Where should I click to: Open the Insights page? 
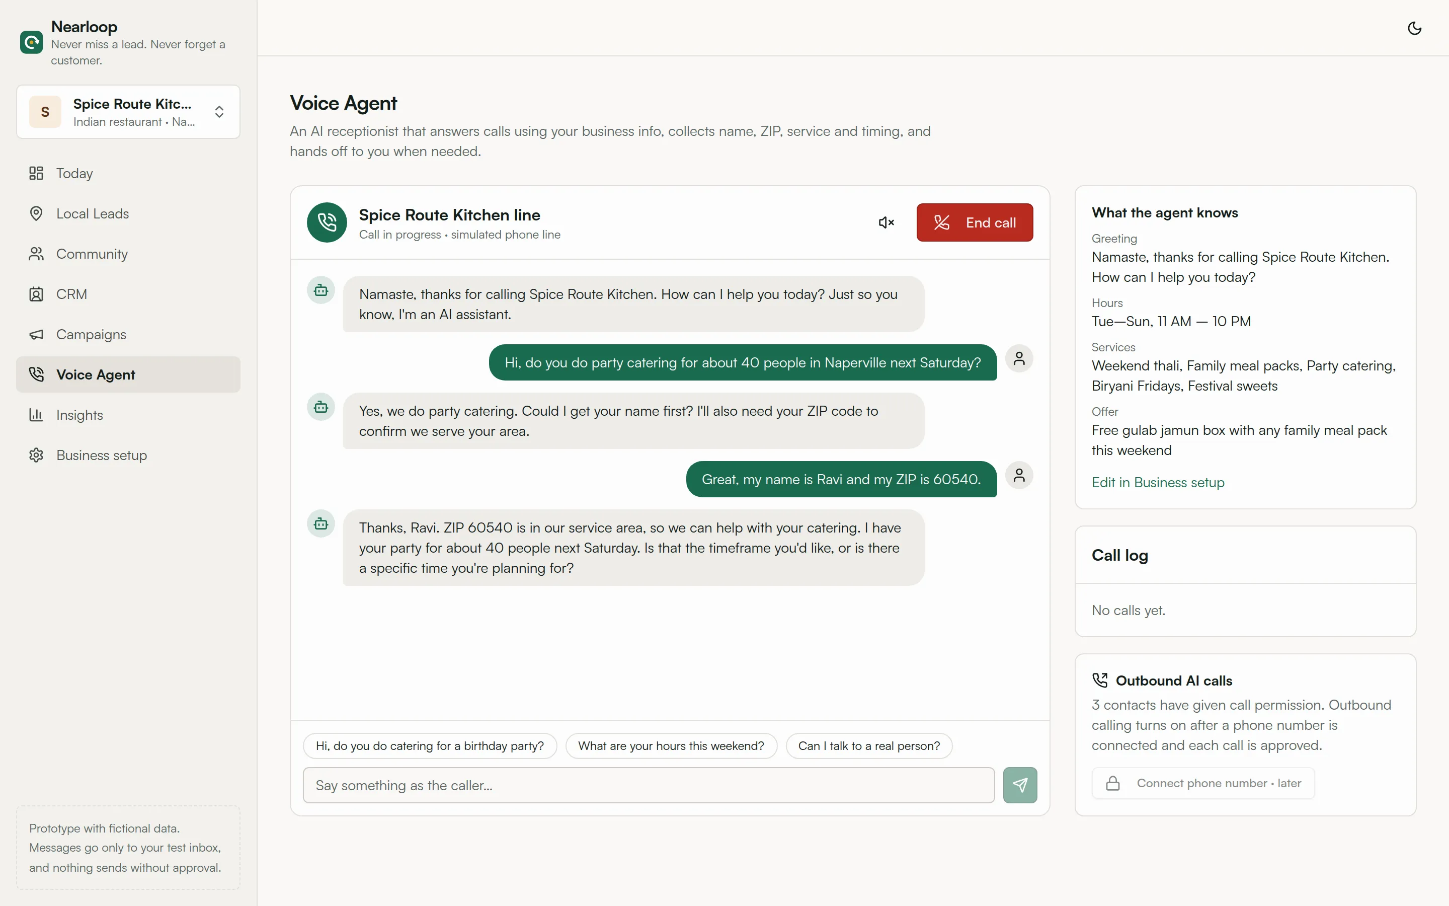tap(128, 415)
